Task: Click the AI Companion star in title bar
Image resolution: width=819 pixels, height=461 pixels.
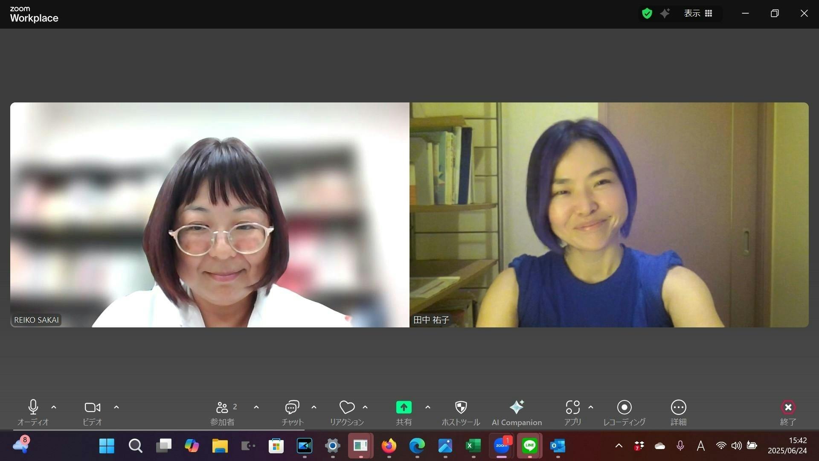Action: [665, 14]
